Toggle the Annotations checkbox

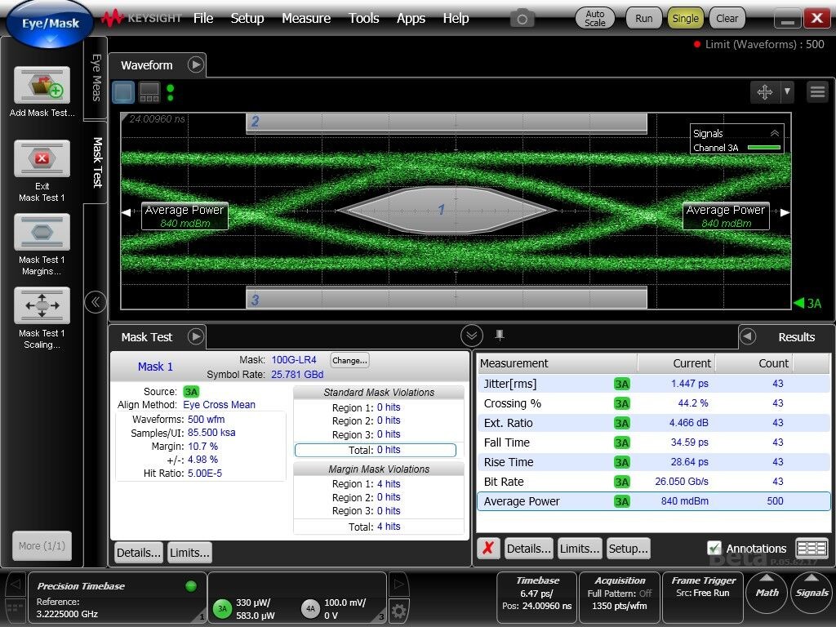pyautogui.click(x=714, y=549)
